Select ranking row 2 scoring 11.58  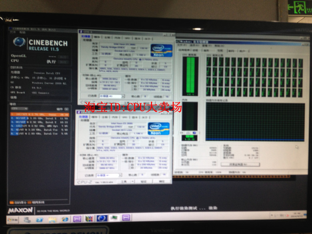coord(40,118)
